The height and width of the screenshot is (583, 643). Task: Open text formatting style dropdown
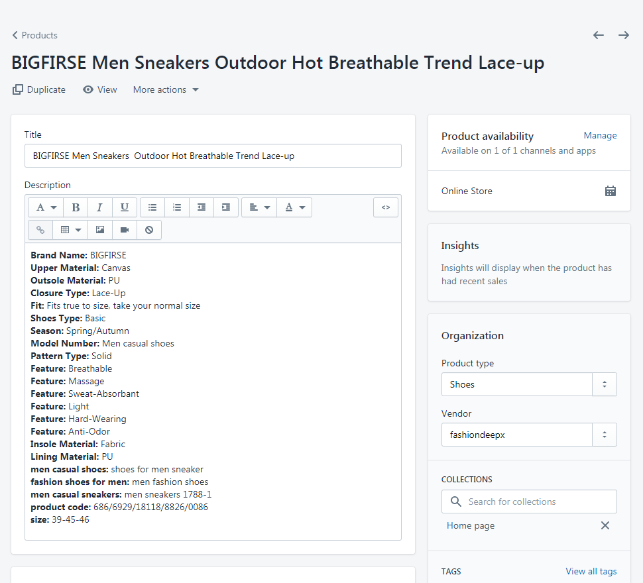click(46, 207)
